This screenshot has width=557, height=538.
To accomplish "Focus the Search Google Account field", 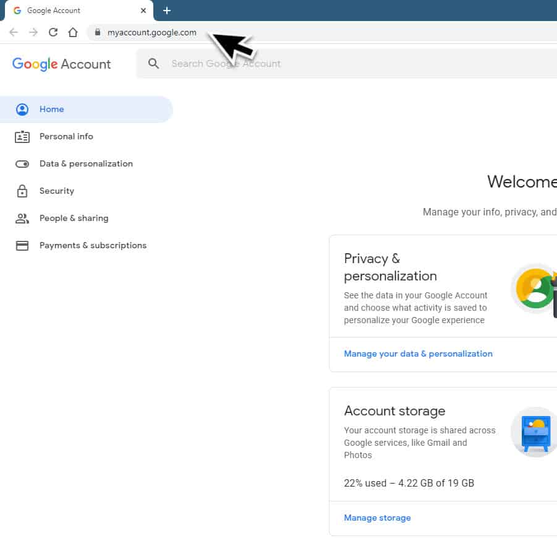I will click(348, 64).
